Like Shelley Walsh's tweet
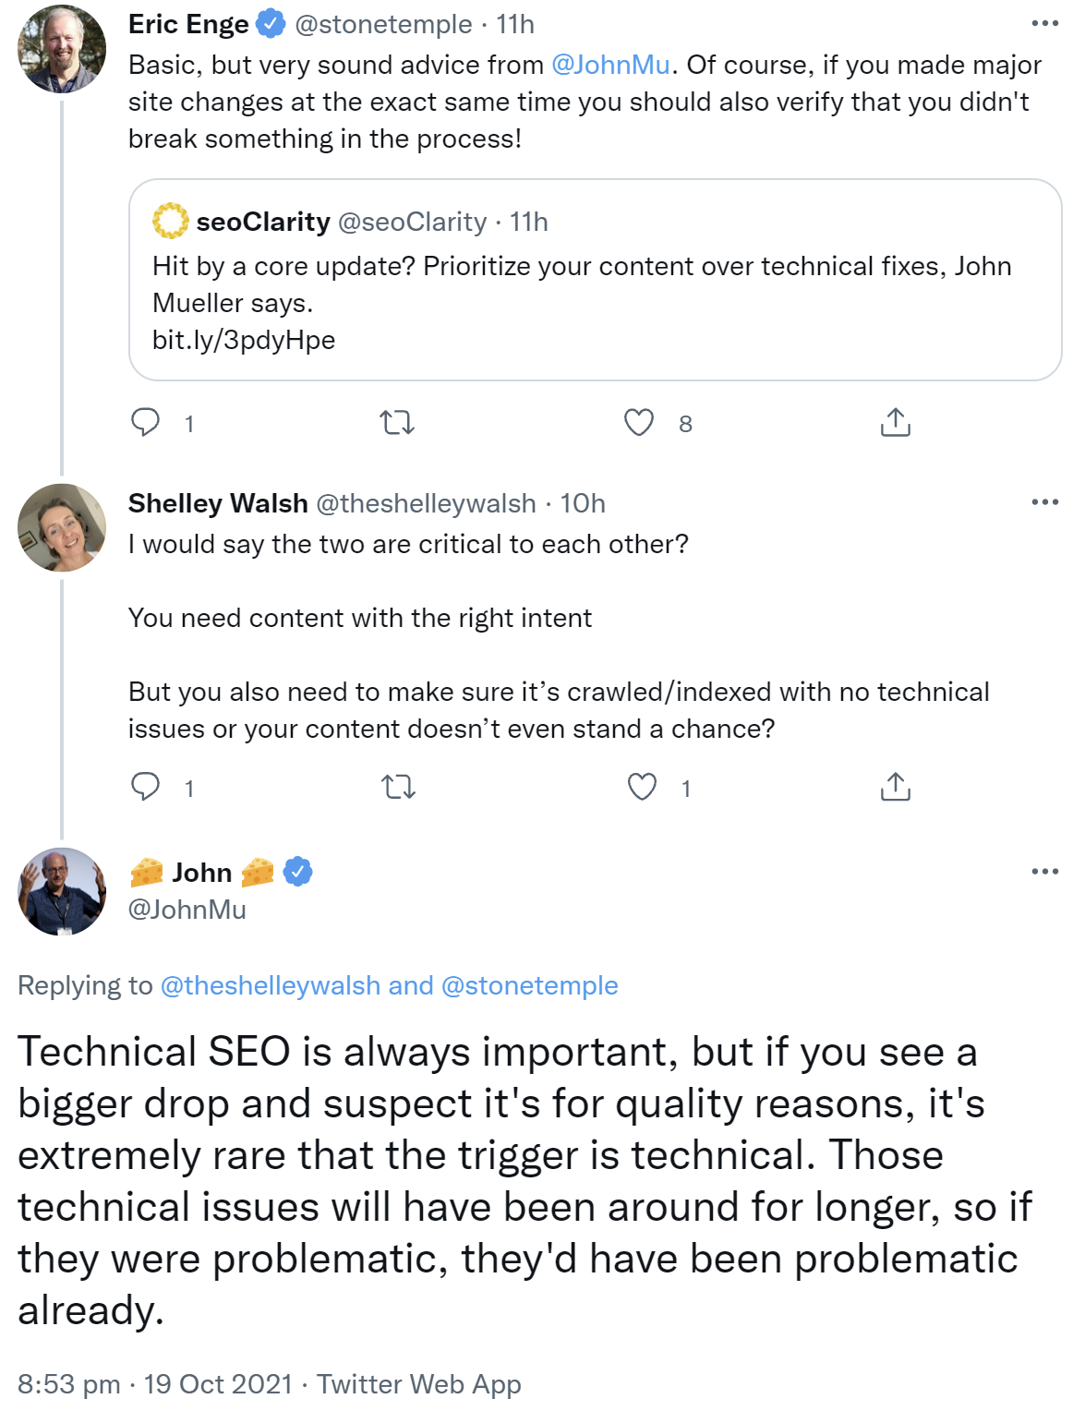 tap(642, 787)
